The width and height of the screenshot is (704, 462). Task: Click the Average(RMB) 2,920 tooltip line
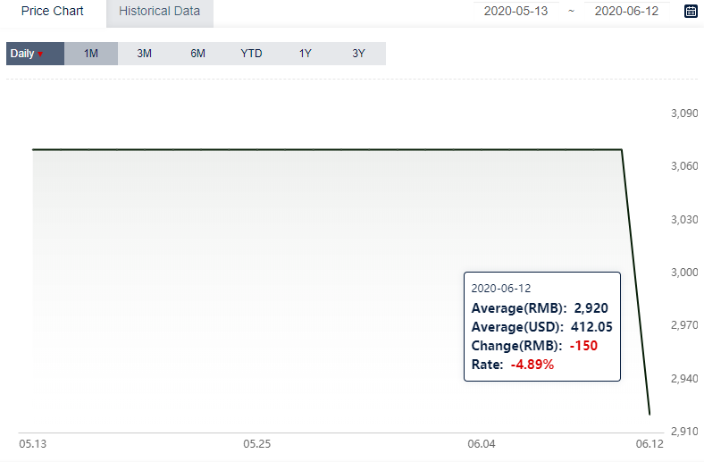pyautogui.click(x=540, y=308)
